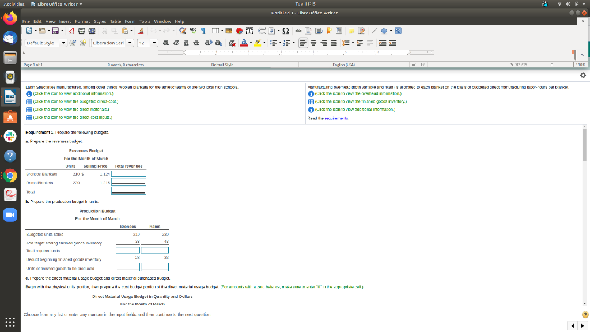
Task: Open the Format menu
Action: 82,21
